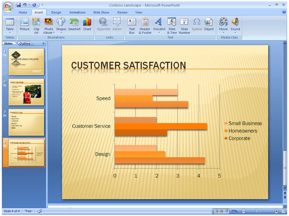
Task: Switch to Normal view in status bar
Action: pos(216,211)
